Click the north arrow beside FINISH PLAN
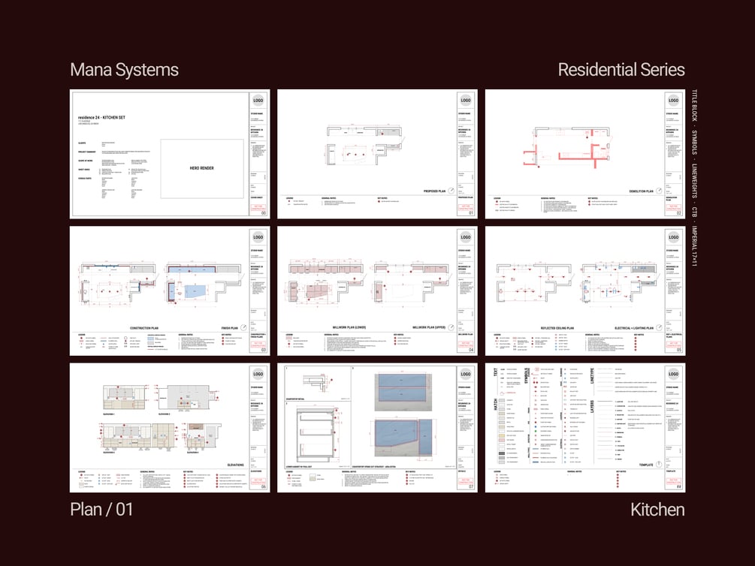This screenshot has height=566, width=755. click(243, 327)
